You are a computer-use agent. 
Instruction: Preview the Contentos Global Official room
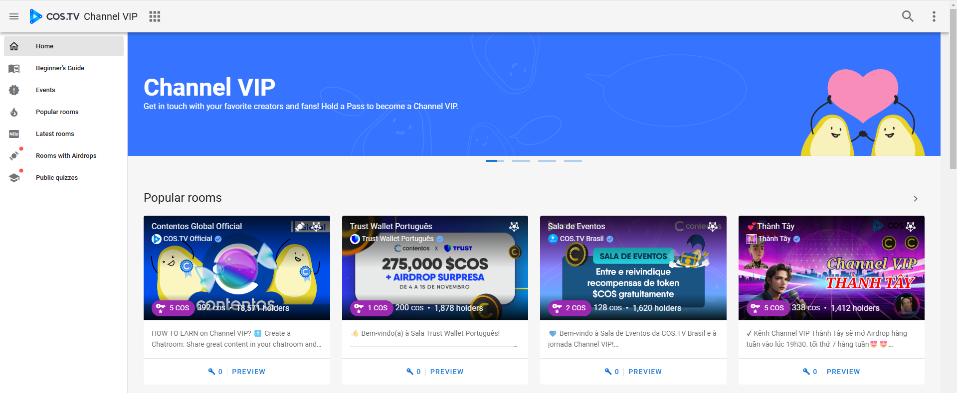pyautogui.click(x=248, y=372)
